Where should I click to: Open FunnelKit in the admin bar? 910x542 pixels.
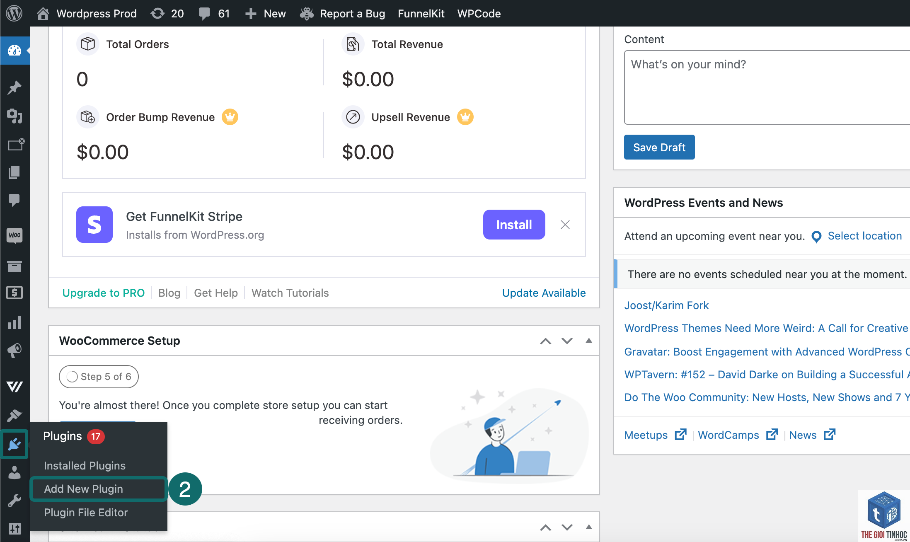pos(421,13)
